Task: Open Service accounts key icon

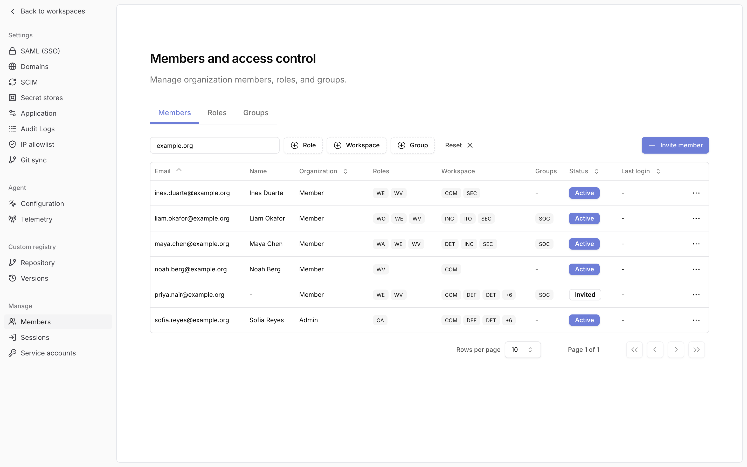Action: (12, 353)
